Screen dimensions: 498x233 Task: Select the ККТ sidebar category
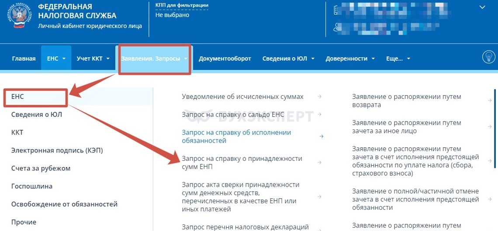(17, 132)
